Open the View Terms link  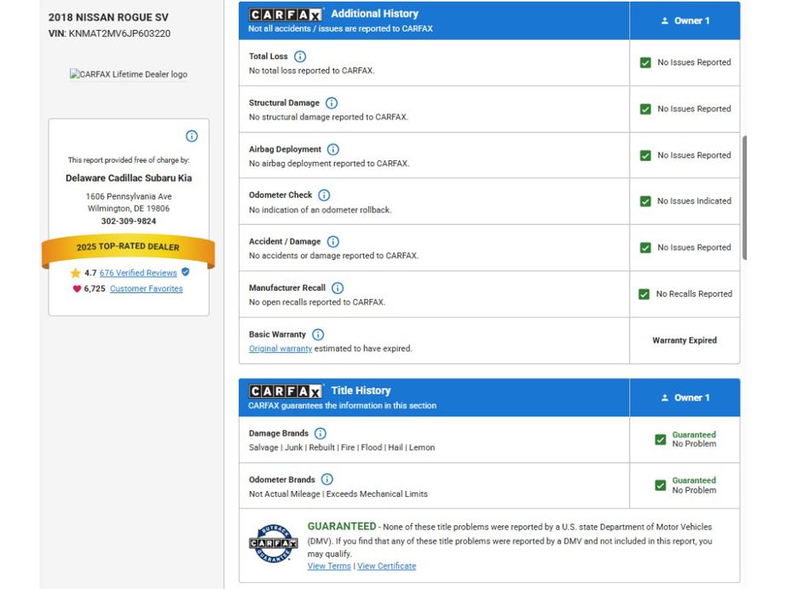(329, 566)
